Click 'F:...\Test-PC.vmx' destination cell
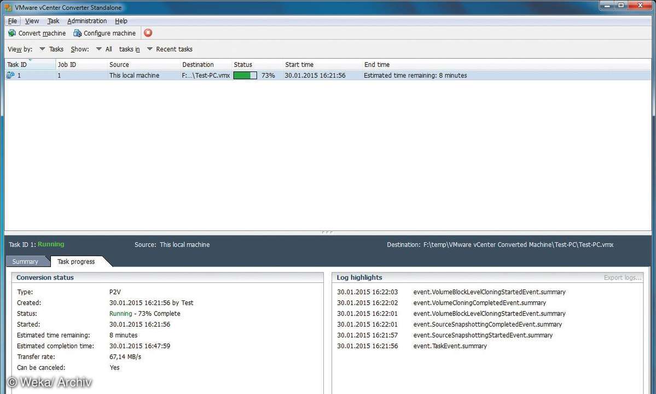The height and width of the screenshot is (394, 656). point(206,76)
